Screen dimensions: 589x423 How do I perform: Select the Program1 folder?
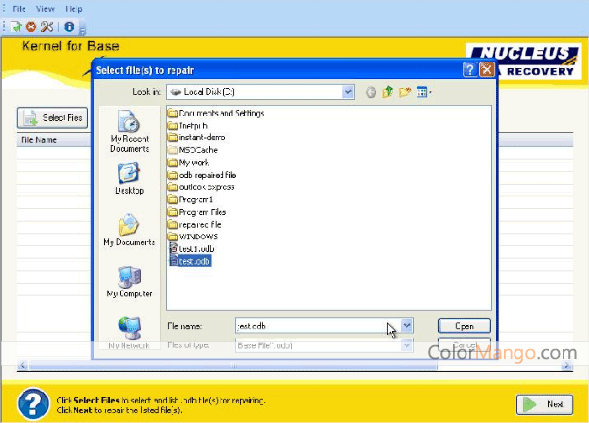point(190,200)
